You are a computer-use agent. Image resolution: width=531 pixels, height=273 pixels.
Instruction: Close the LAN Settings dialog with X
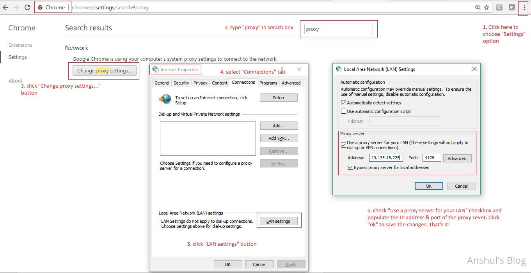474,69
